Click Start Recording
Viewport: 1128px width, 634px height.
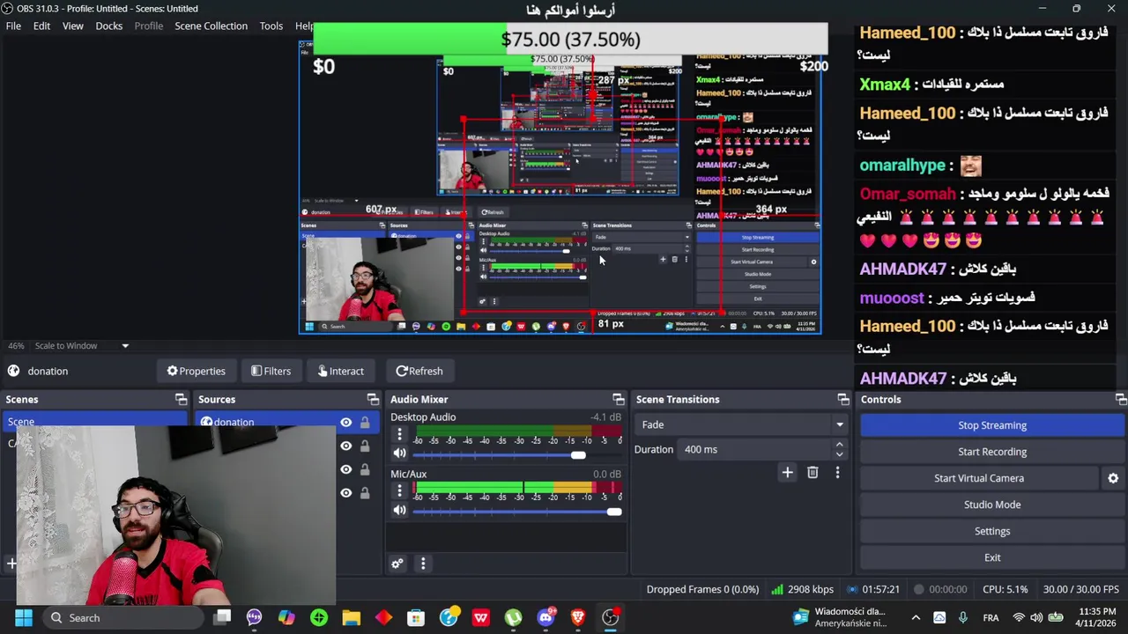(x=992, y=452)
